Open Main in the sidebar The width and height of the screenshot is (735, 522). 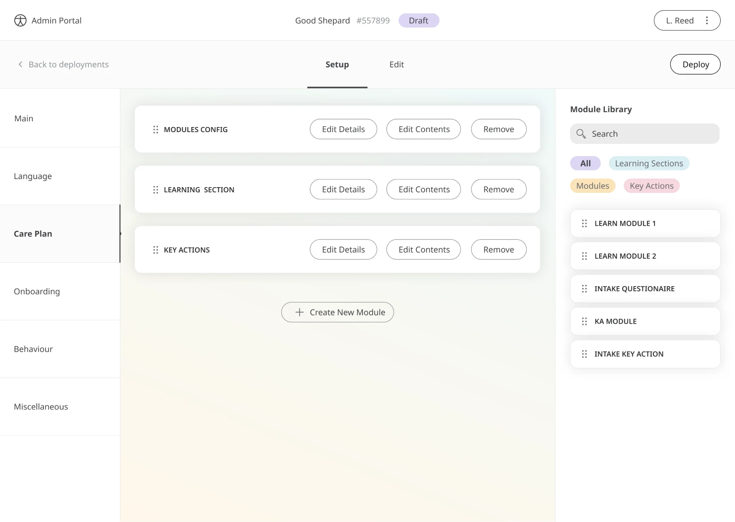60,118
